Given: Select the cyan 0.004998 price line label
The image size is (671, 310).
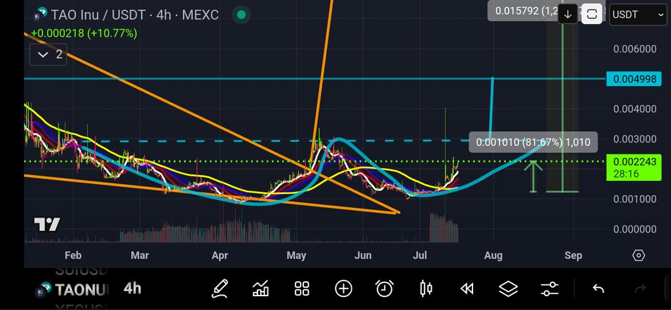Looking at the screenshot, I should click(634, 79).
